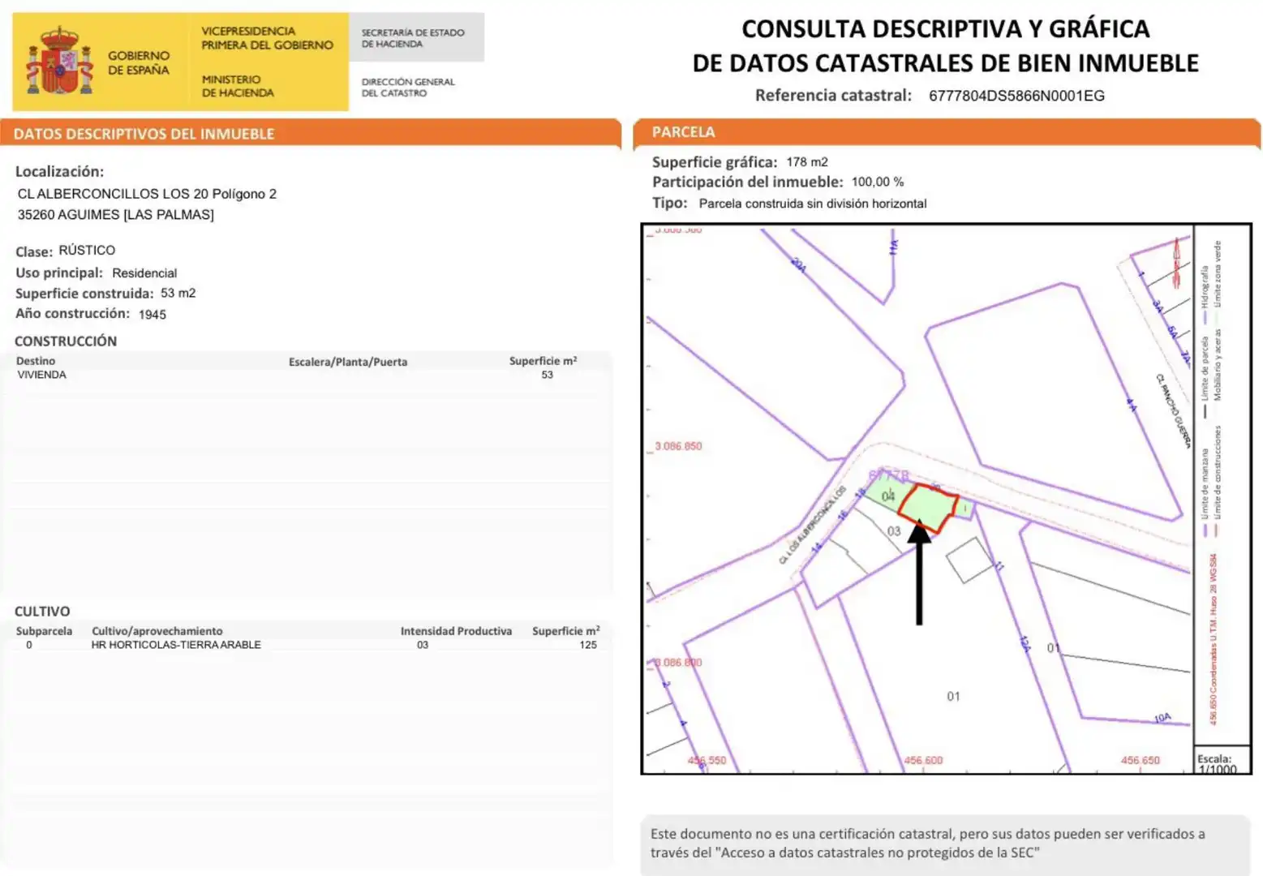Select postal line 35260 AGUIMES [LAS PALMAS]
This screenshot has height=876, width=1263.
pos(116,215)
